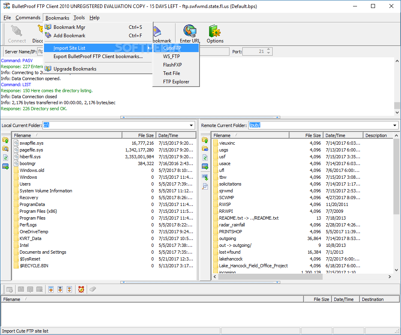Select the remote solicitations folder
This screenshot has height=335, width=401.
[230, 184]
